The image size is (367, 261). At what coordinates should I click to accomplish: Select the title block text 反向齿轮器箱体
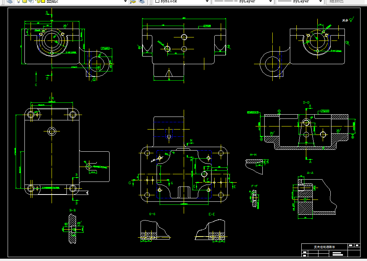[324, 247]
